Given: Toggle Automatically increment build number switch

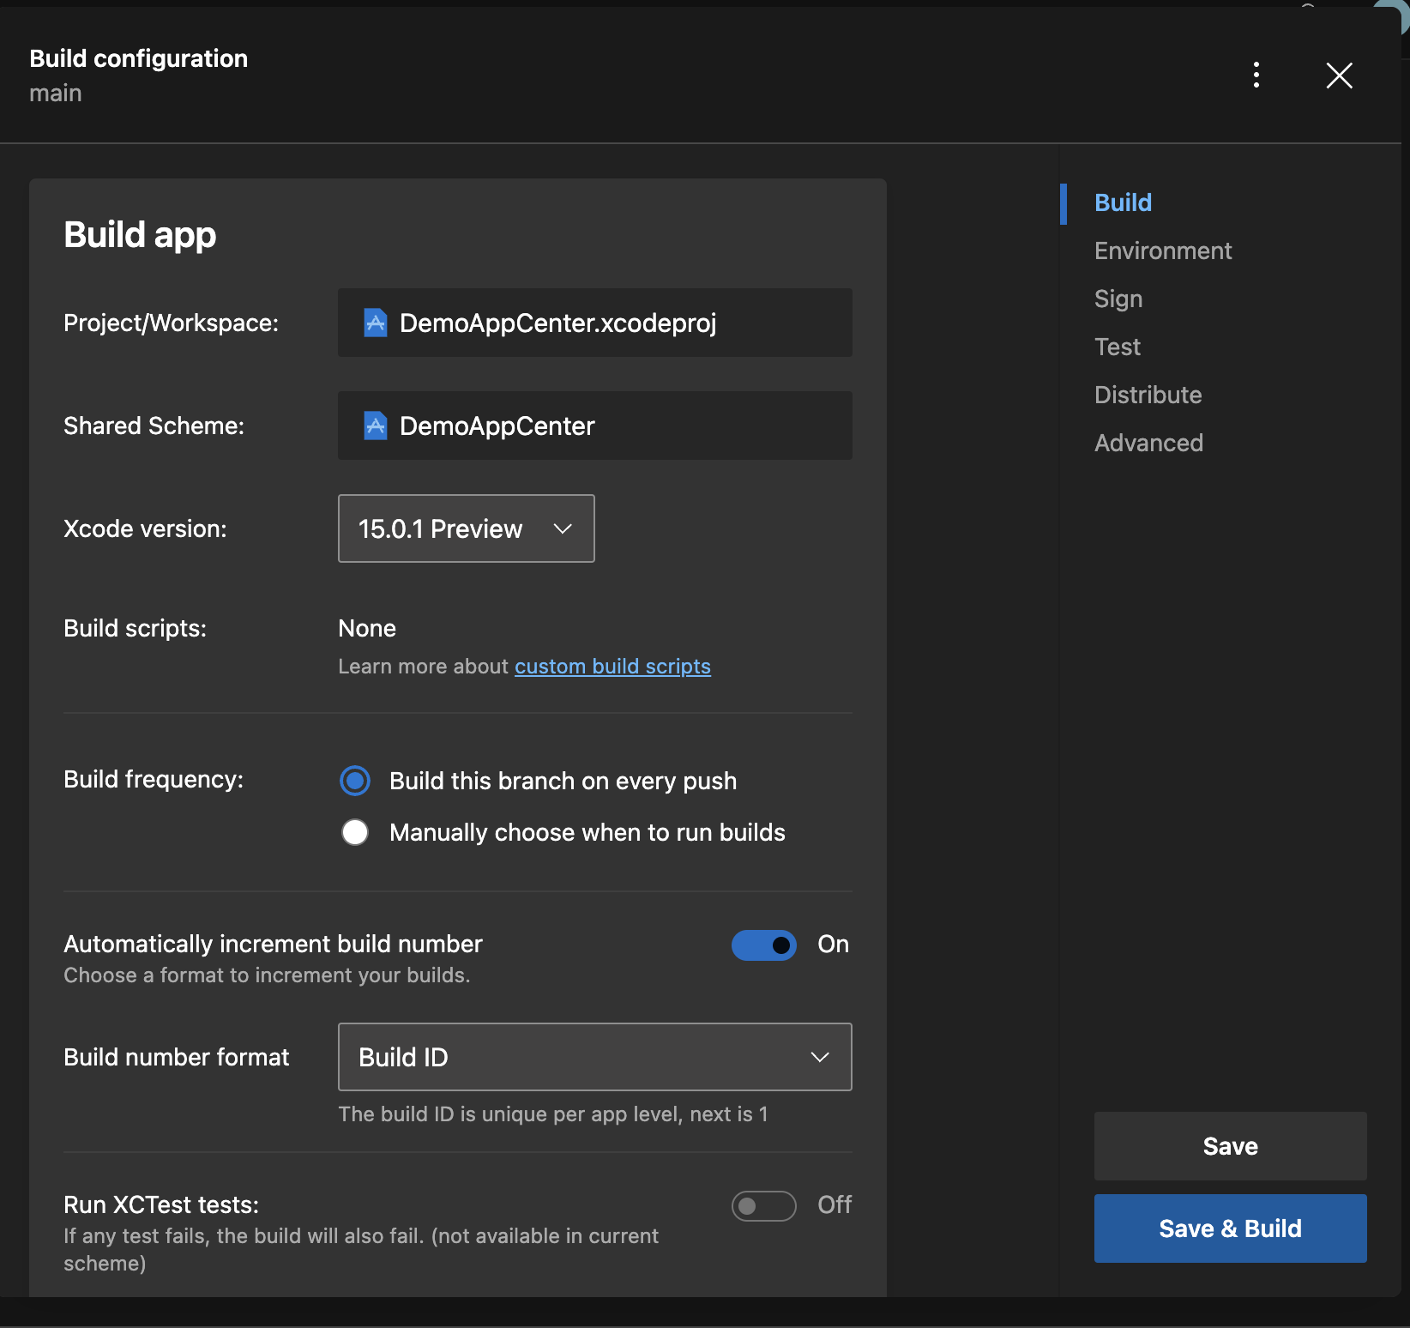Looking at the screenshot, I should [764, 945].
